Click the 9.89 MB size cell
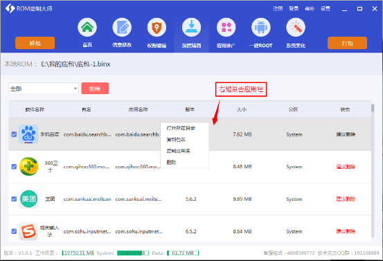This screenshot has height=261, width=383. 242,199
